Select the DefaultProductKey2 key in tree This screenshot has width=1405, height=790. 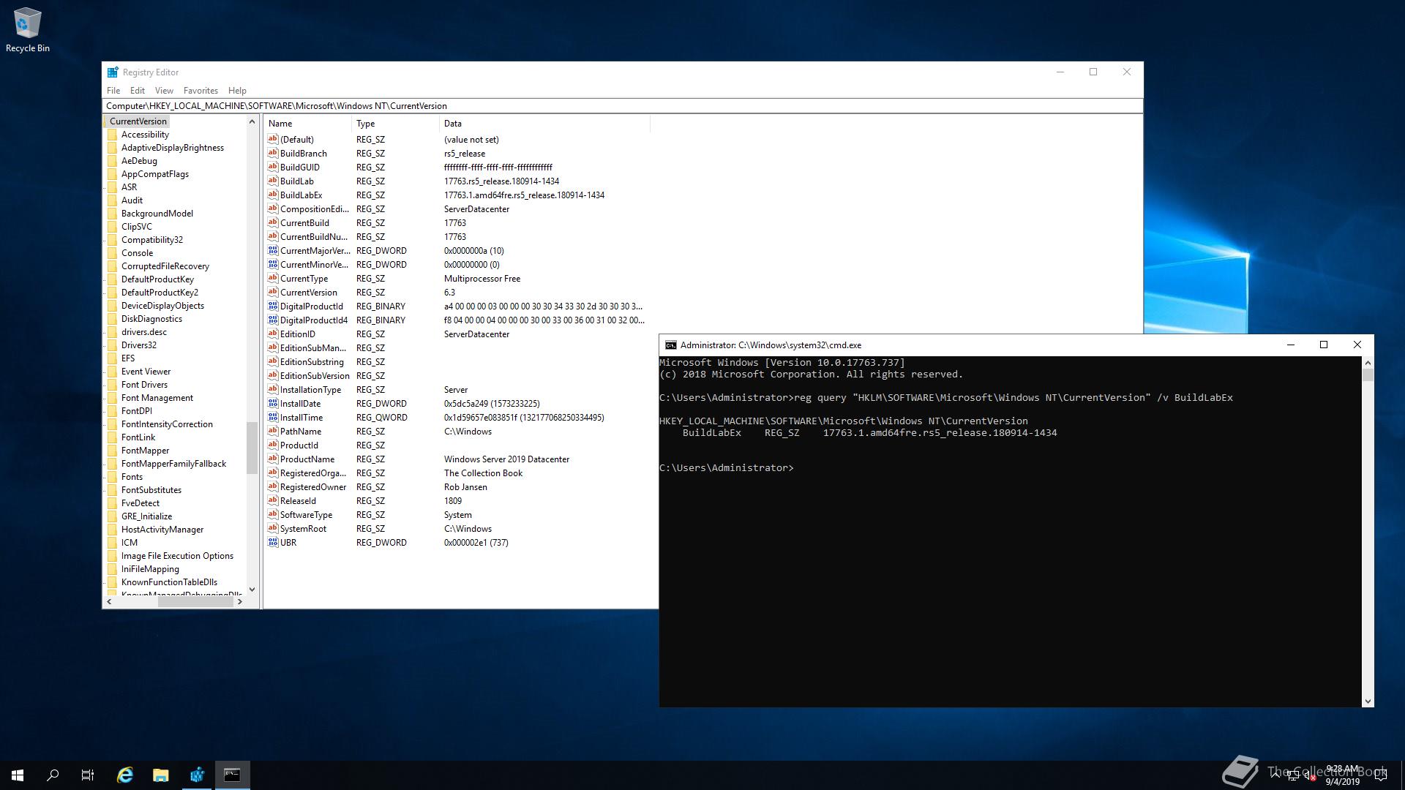[x=160, y=293]
